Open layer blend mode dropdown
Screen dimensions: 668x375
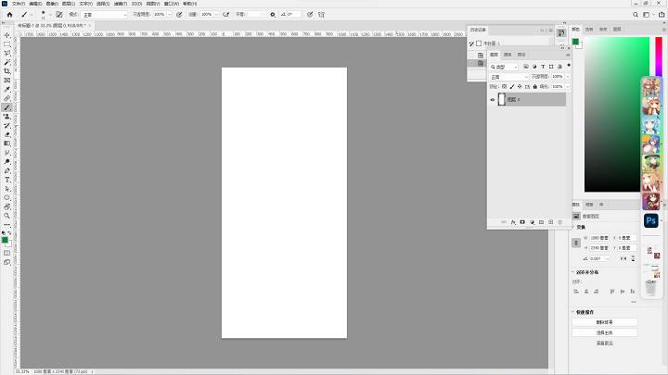[x=508, y=77]
